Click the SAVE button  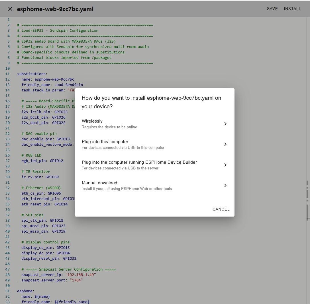tap(272, 9)
